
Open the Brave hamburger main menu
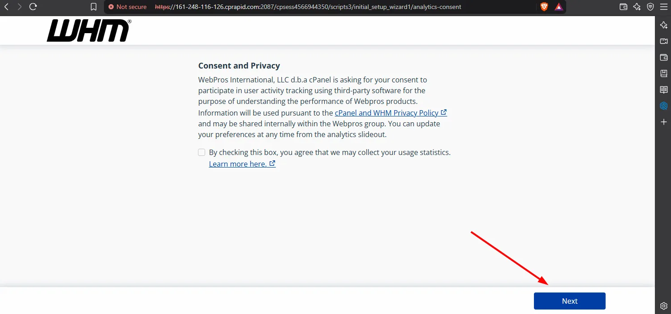pos(663,7)
